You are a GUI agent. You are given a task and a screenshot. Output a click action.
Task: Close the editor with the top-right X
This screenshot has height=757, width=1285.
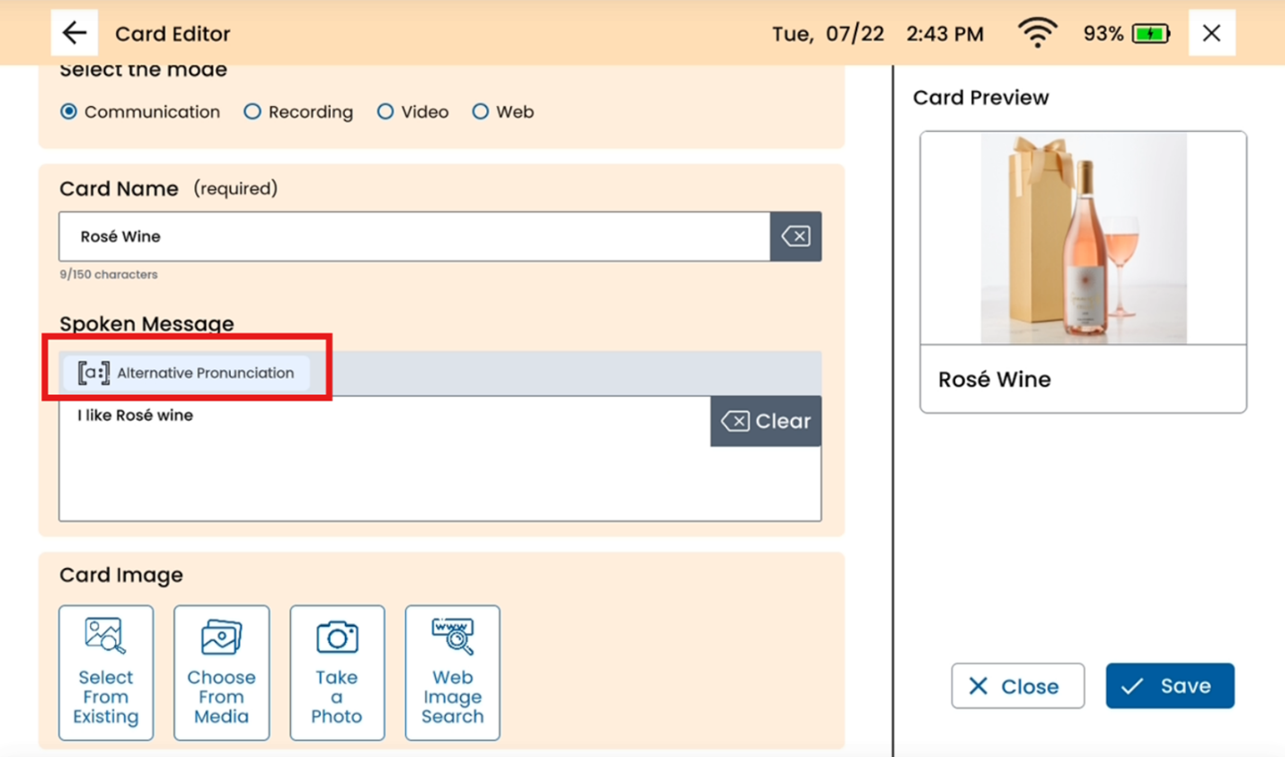click(1211, 33)
